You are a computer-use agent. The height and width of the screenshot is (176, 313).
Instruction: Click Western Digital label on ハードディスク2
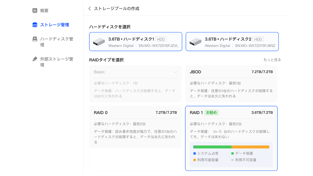(x=218, y=46)
